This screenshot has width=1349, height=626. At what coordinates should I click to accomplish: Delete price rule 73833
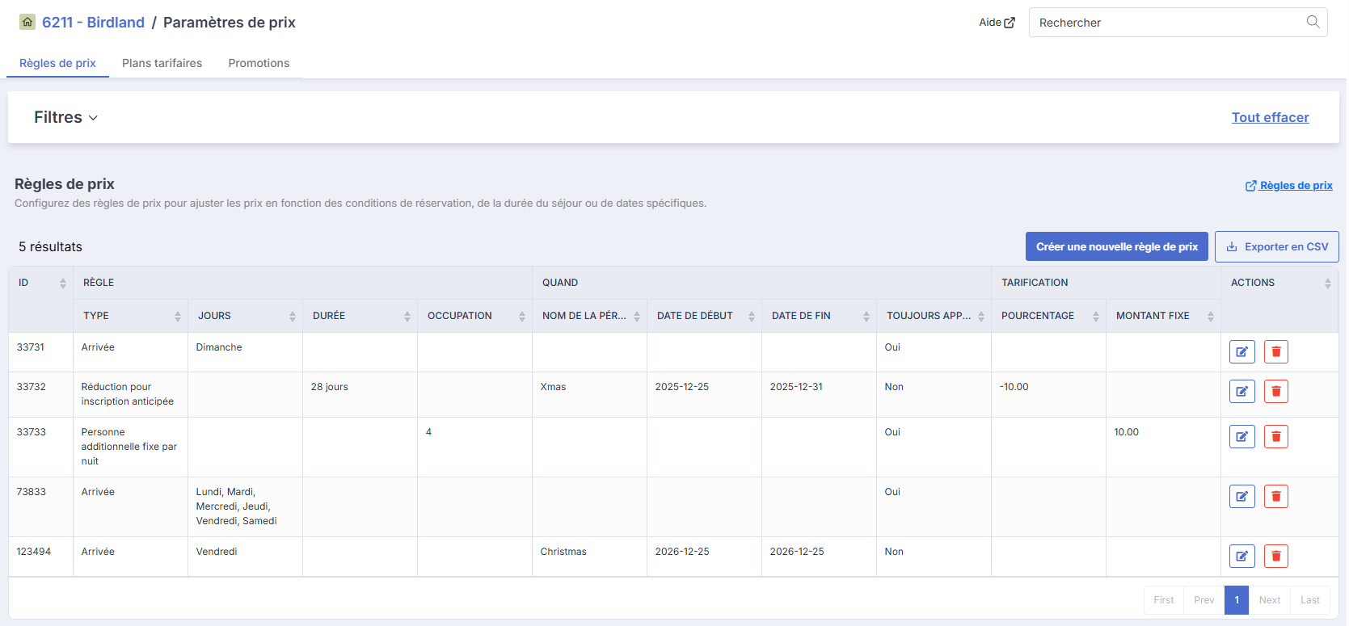pos(1275,497)
